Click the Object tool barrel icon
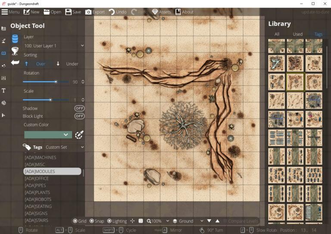This screenshot has height=234, width=331. pos(15,39)
